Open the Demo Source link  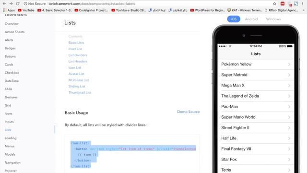coord(189,111)
